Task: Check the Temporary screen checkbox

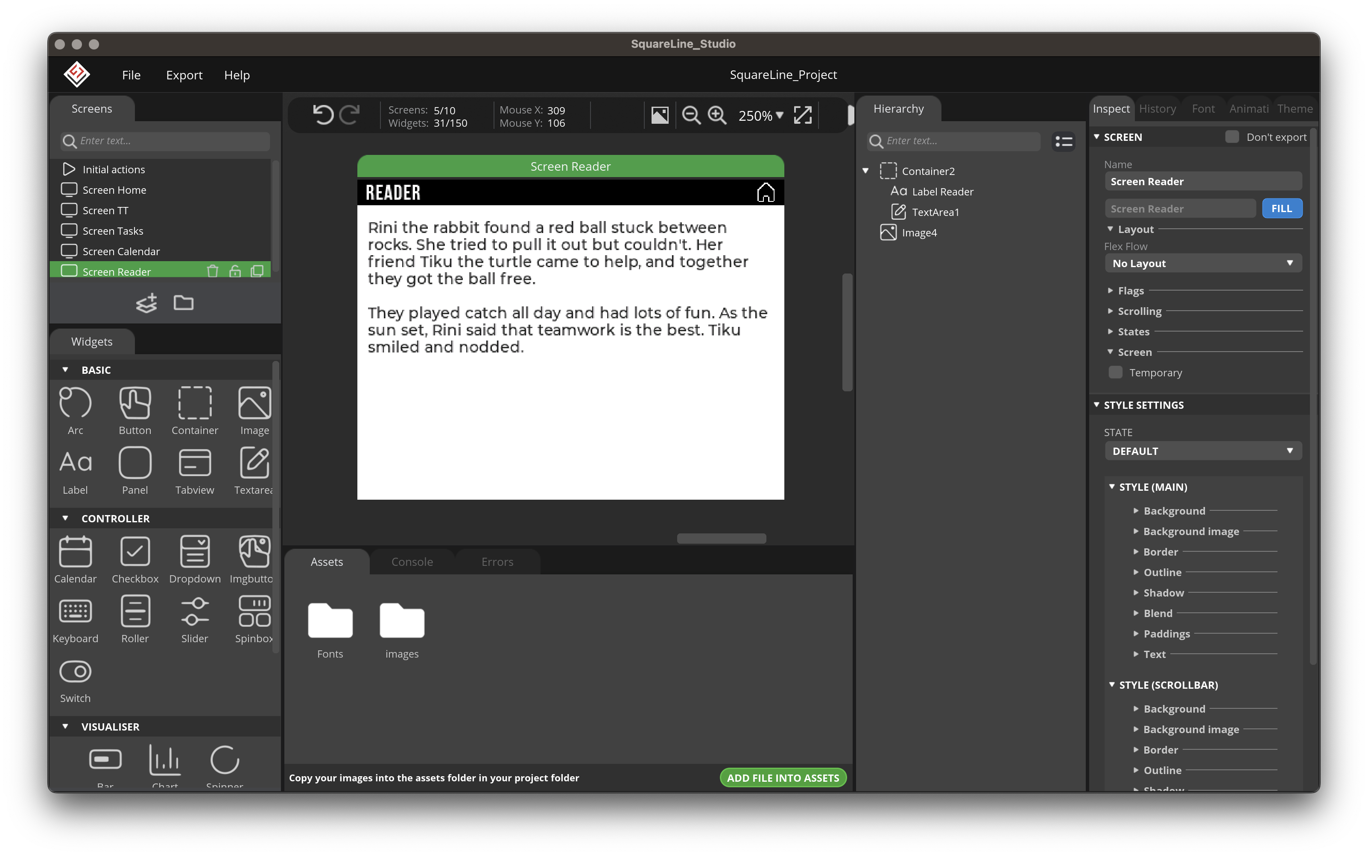Action: point(1115,372)
